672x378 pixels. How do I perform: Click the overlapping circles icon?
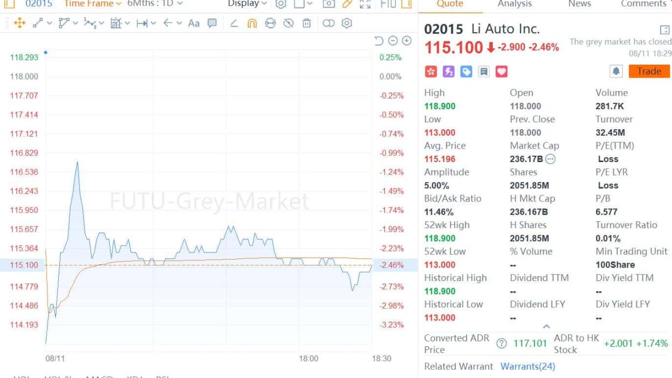point(328,23)
